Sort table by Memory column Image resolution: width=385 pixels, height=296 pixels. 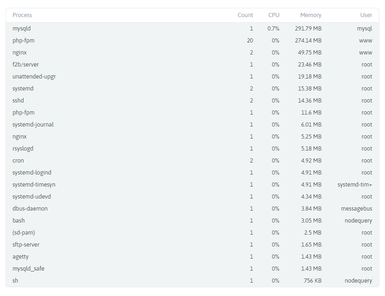pyautogui.click(x=310, y=15)
